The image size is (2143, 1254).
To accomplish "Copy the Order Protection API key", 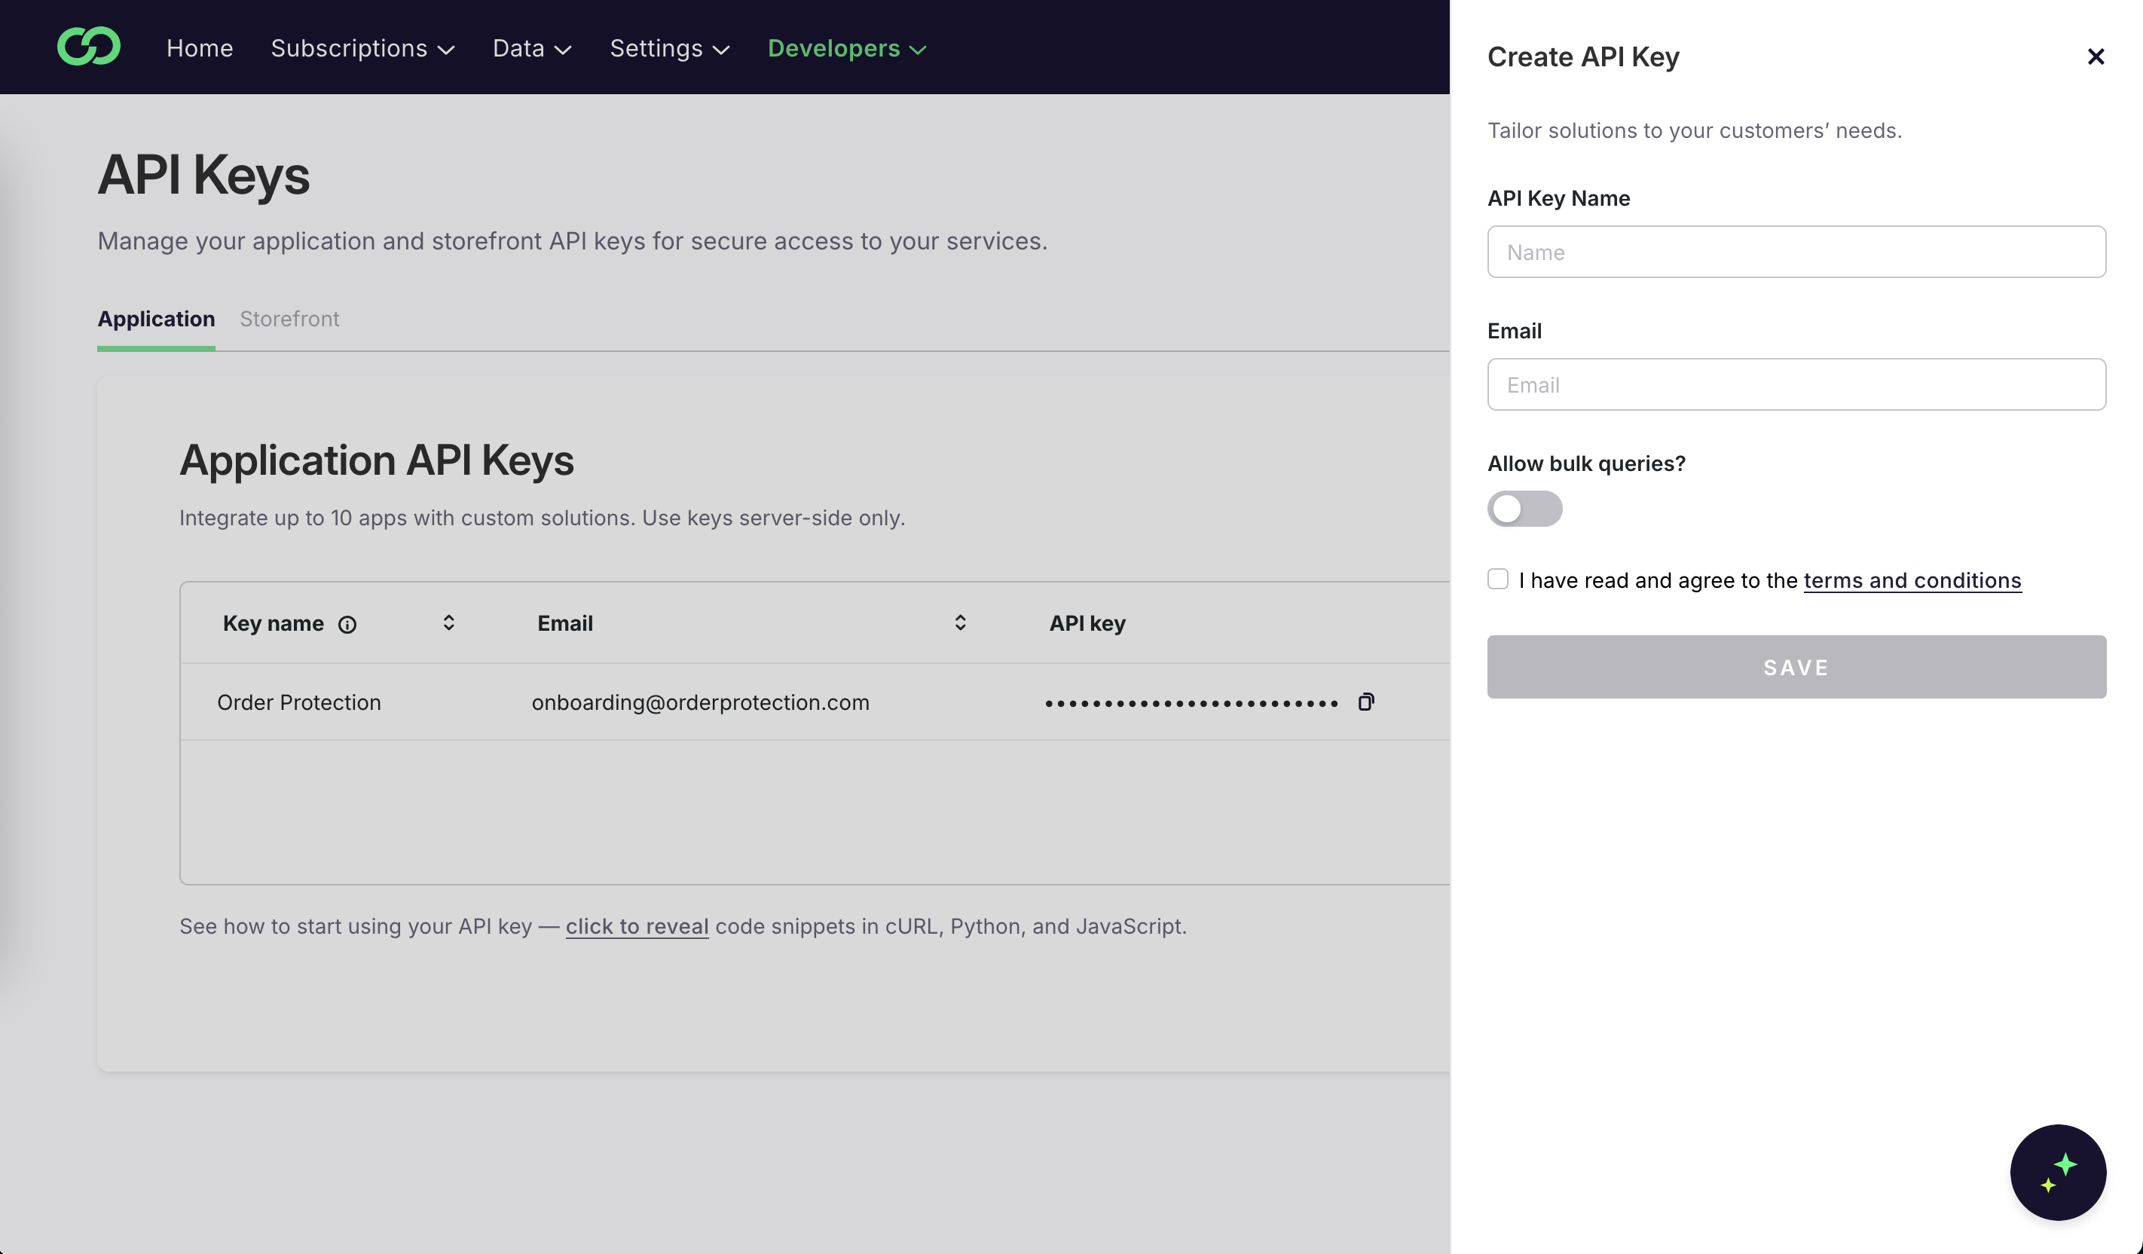I will click(x=1365, y=702).
